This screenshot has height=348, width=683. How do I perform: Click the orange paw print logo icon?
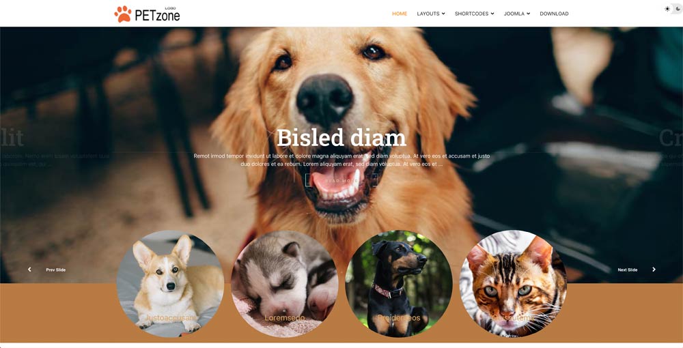(x=123, y=14)
